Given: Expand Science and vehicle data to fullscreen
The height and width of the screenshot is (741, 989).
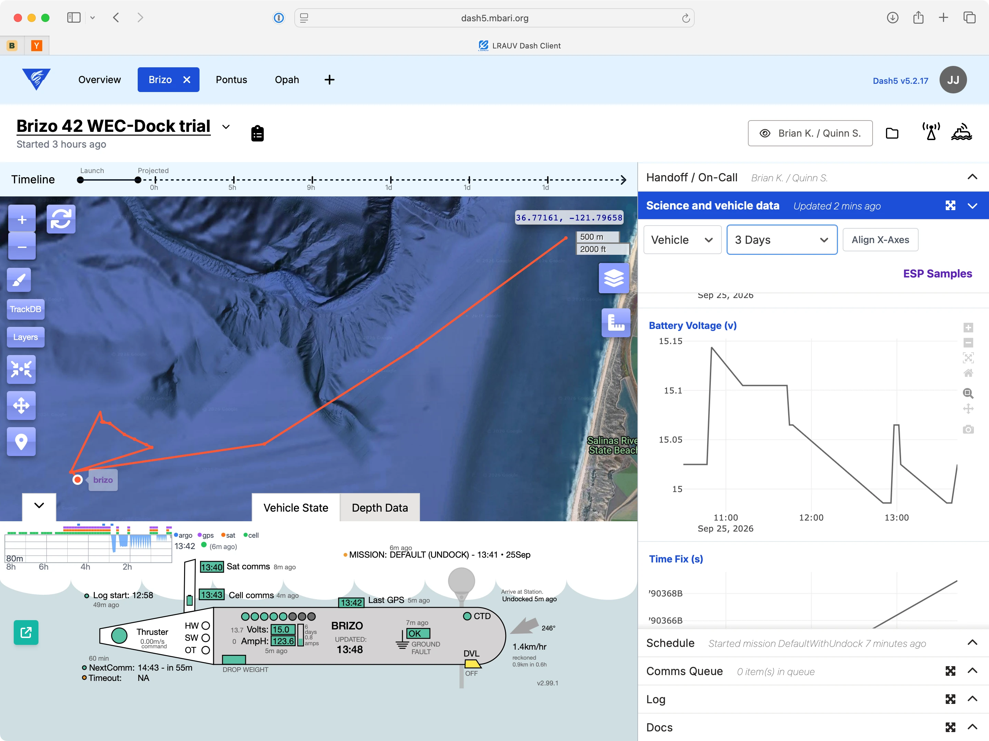Looking at the screenshot, I should pos(951,205).
